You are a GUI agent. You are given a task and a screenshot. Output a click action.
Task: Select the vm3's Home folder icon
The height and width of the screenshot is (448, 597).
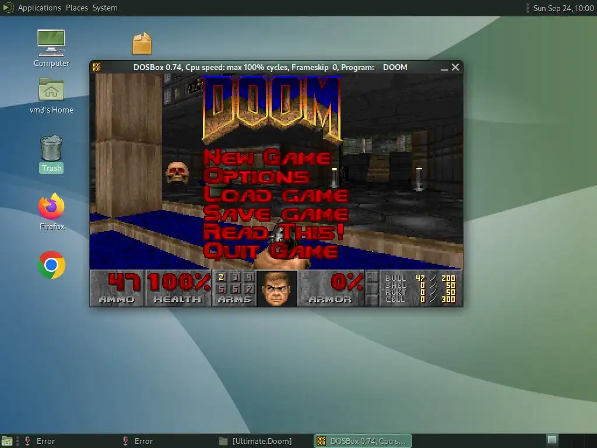point(51,96)
